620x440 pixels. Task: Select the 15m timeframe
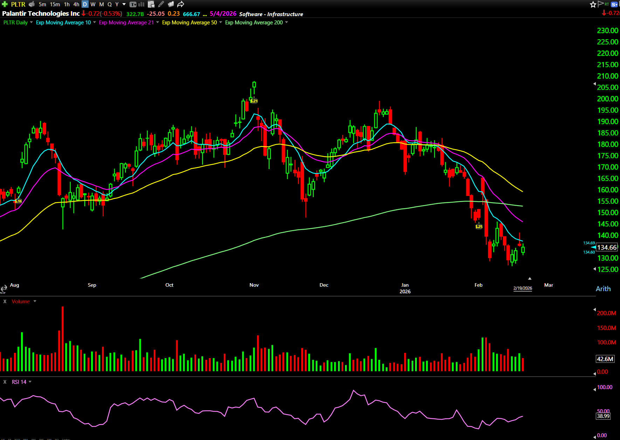pos(55,4)
